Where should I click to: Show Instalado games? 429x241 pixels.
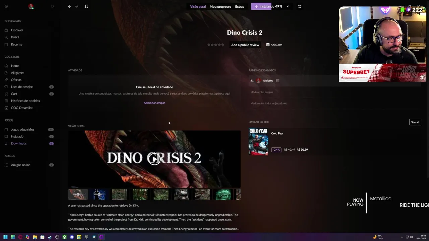click(x=17, y=136)
